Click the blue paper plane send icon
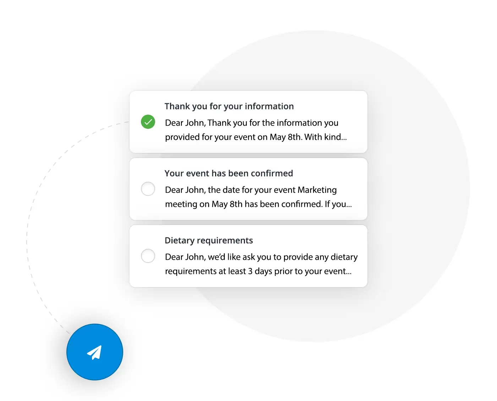This screenshot has width=497, height=401. click(94, 352)
